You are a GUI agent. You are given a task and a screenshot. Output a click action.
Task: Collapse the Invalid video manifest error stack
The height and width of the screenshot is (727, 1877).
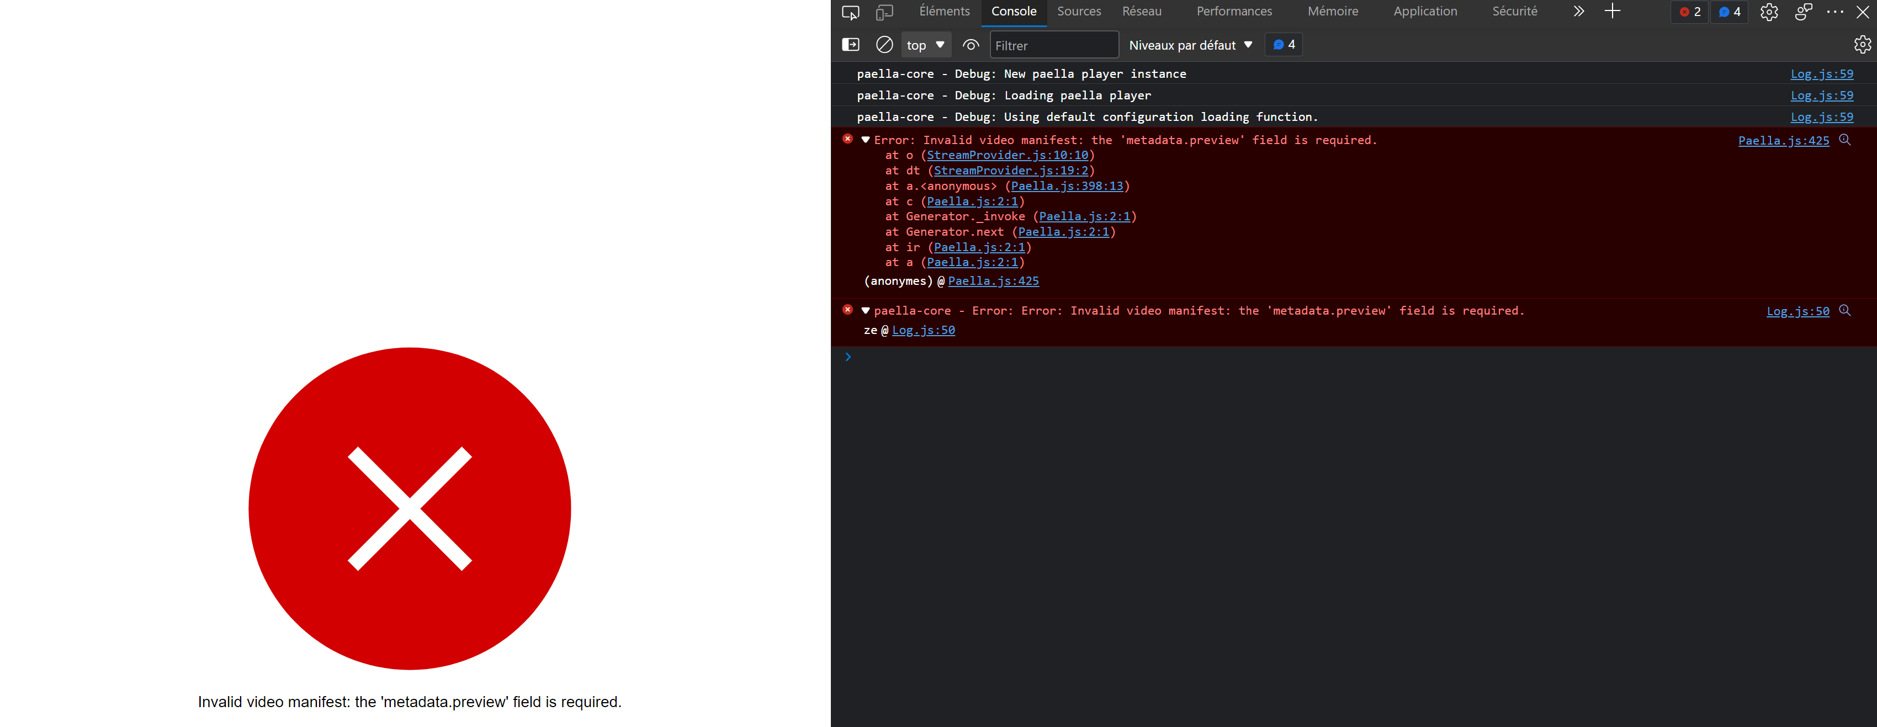pos(866,139)
